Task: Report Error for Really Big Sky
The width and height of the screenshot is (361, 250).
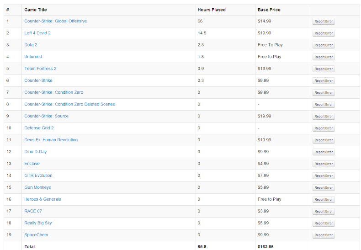Action: [324, 223]
